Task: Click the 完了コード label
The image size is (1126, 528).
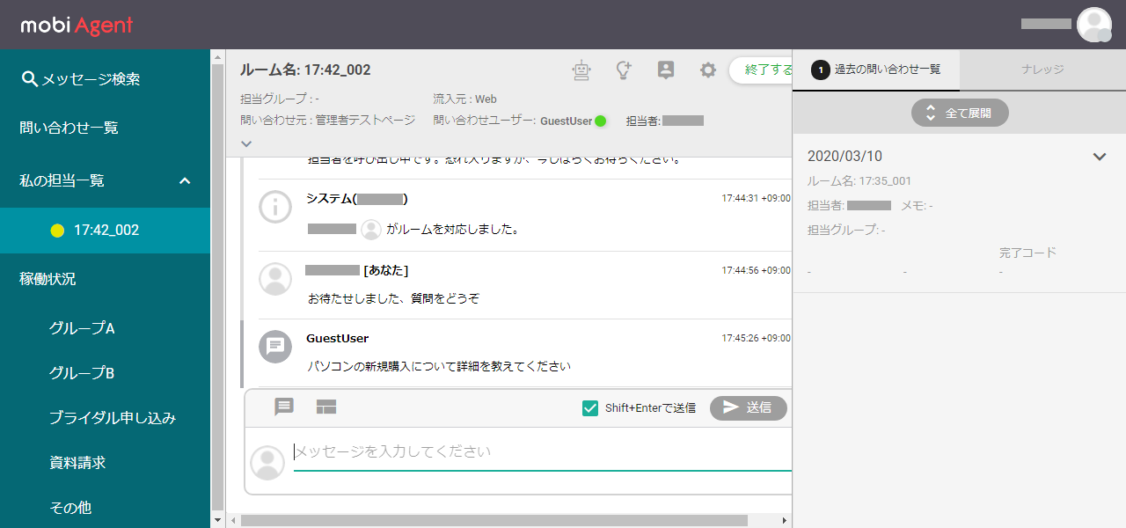Action: pos(1027,253)
